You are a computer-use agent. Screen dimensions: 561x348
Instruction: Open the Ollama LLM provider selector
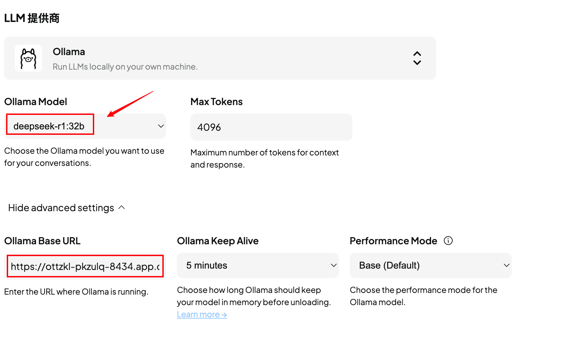pos(219,58)
